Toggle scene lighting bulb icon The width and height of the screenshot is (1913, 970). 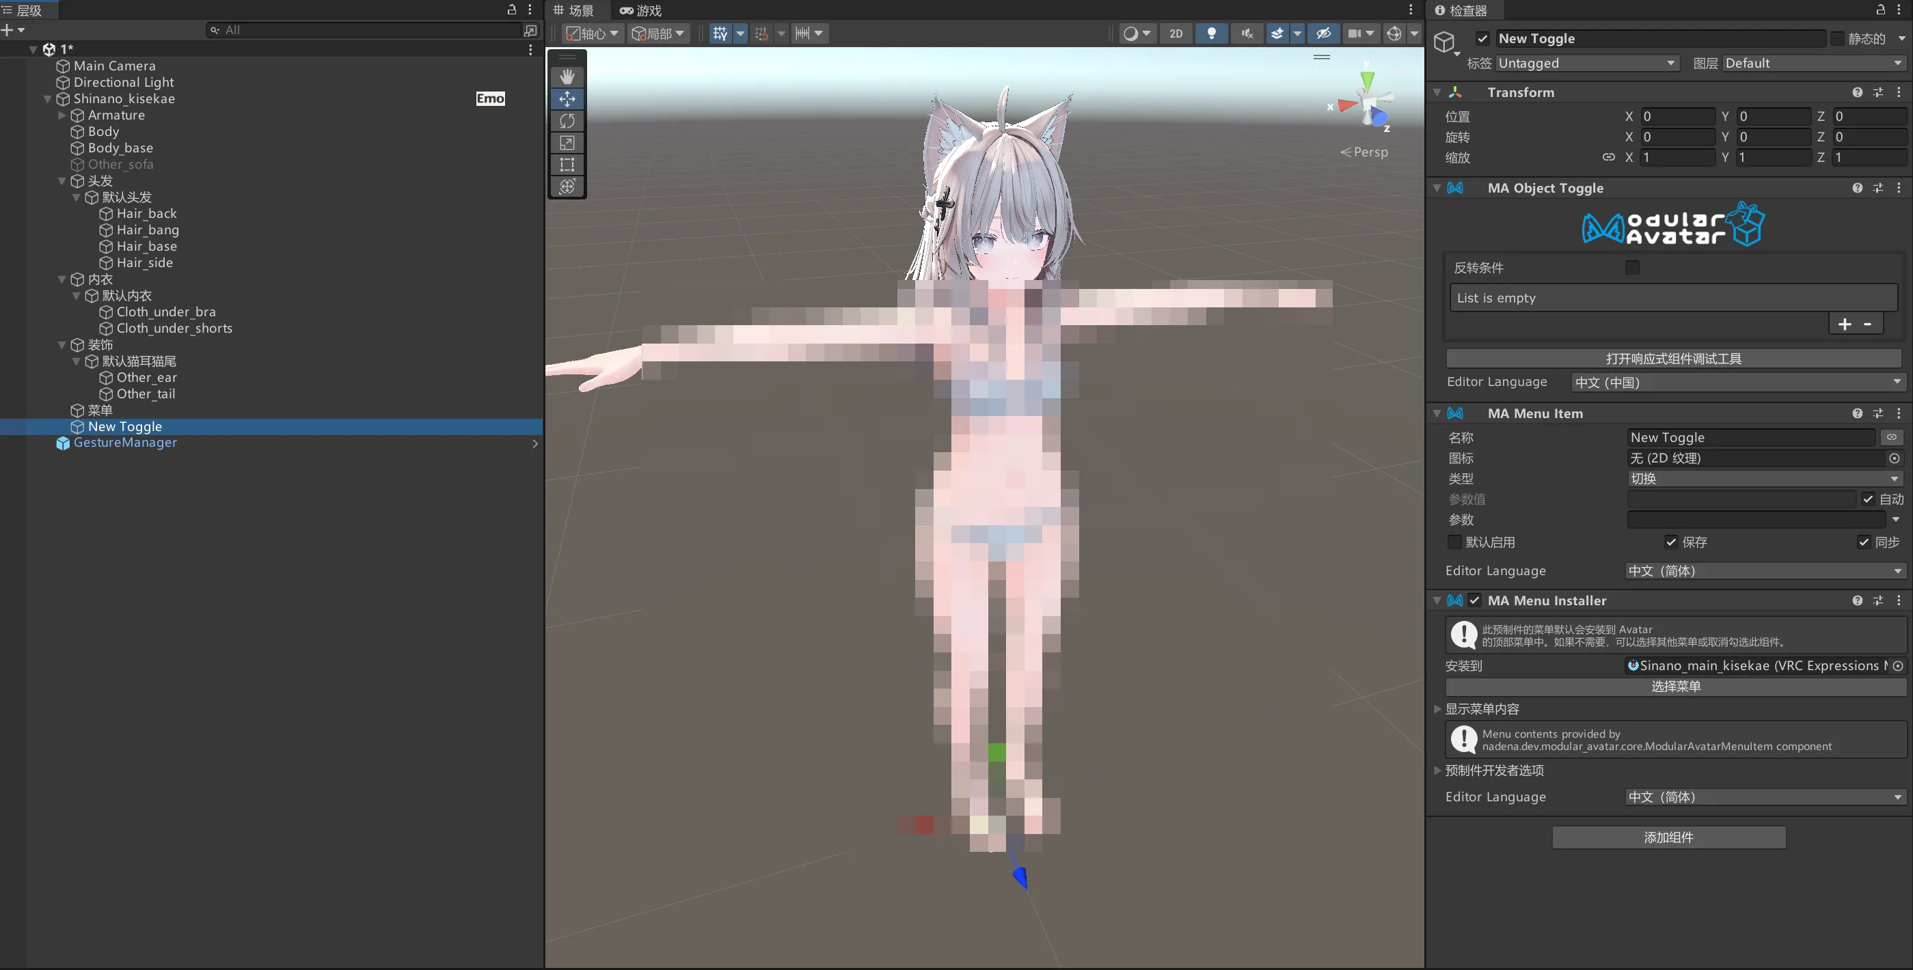(x=1211, y=33)
